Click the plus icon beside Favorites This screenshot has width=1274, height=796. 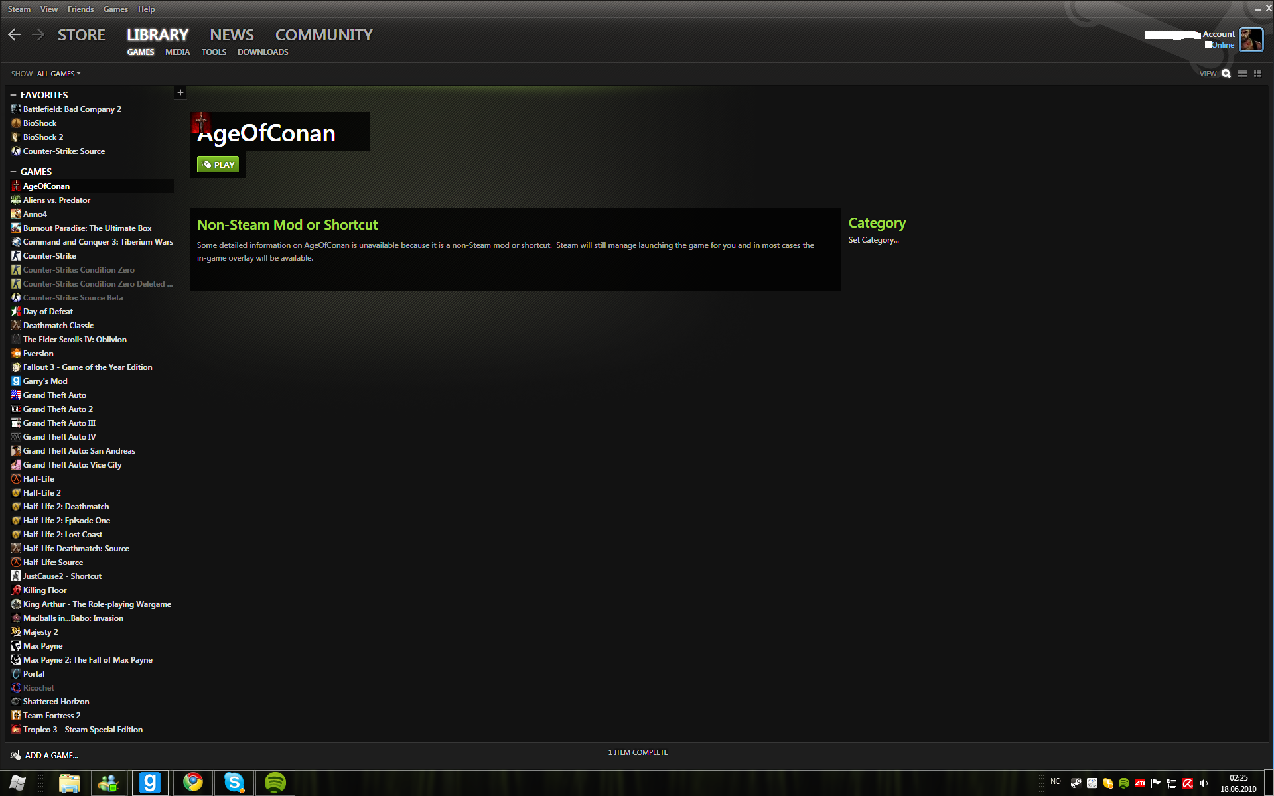click(180, 92)
